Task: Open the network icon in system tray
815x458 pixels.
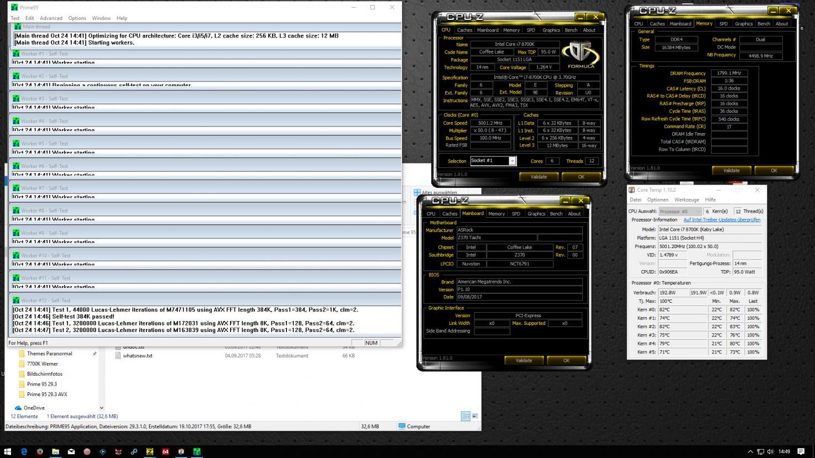Action: (x=760, y=451)
